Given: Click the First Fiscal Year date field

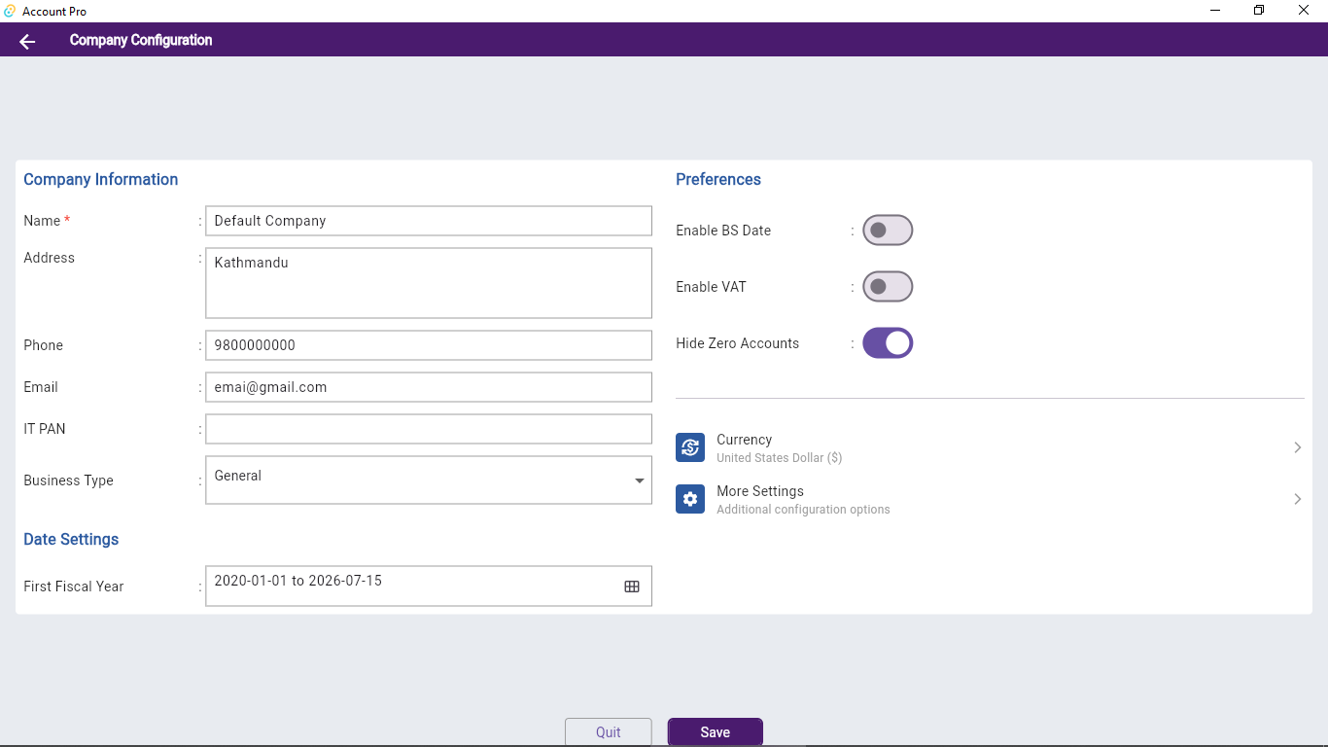Looking at the screenshot, I should 429,587.
